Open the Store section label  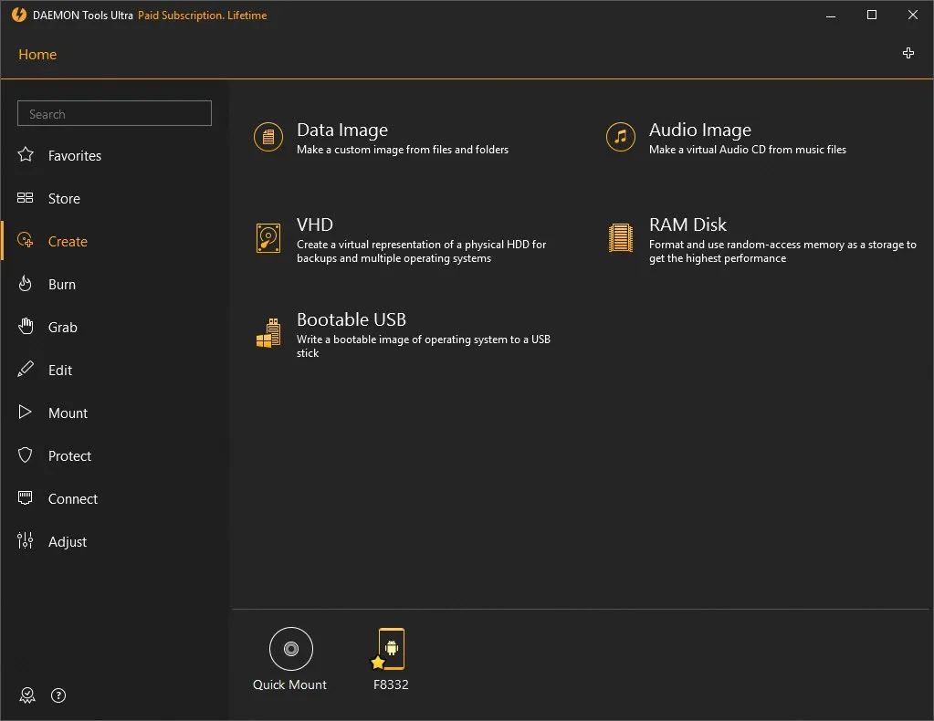(64, 199)
